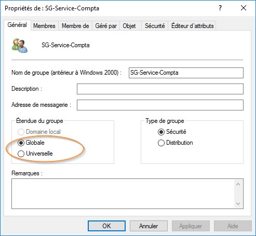This screenshot has height=236, width=256.
Task: Click inside the Remarques text area
Action: coord(123,193)
